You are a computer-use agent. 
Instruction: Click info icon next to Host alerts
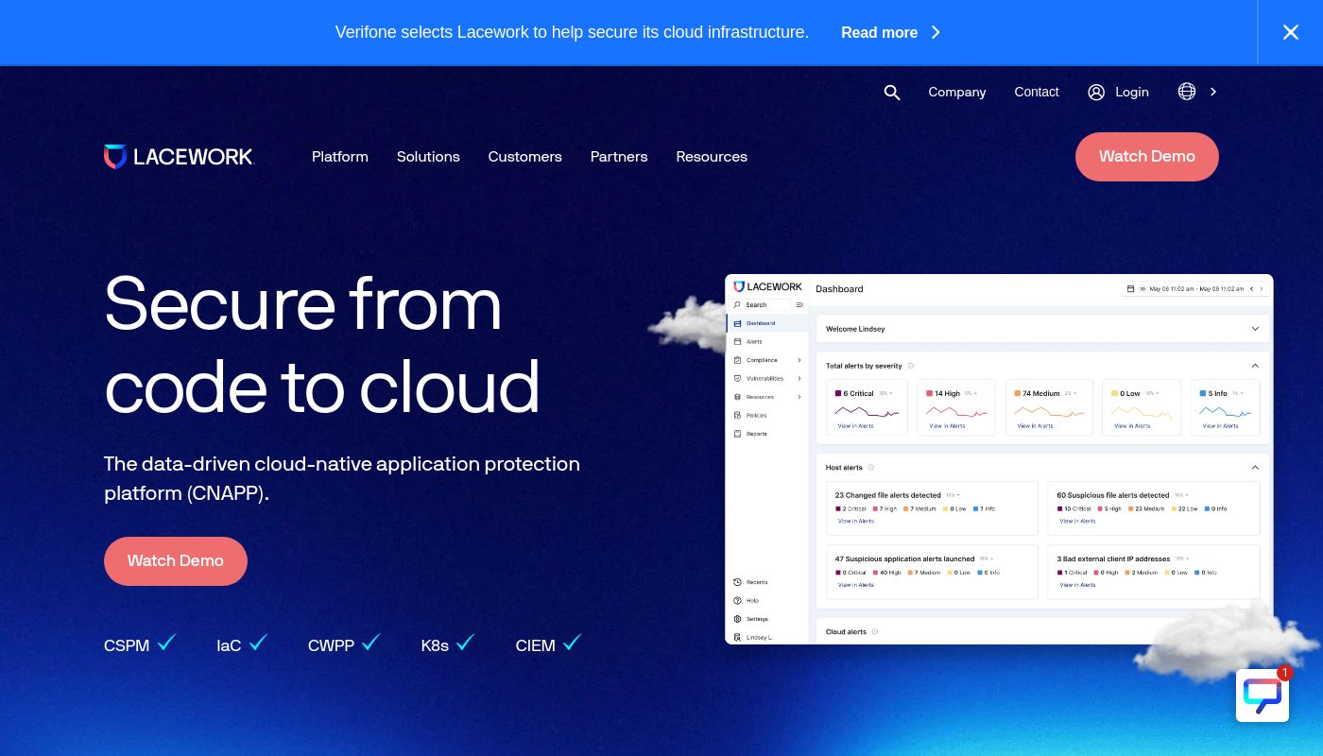point(871,467)
